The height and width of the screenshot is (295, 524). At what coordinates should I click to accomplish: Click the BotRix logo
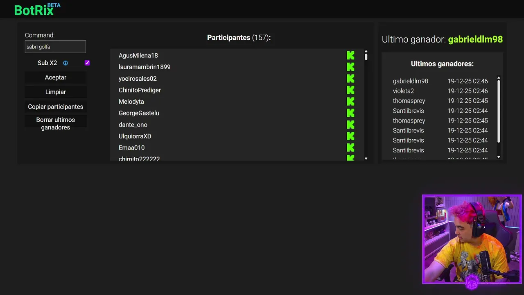(34, 10)
